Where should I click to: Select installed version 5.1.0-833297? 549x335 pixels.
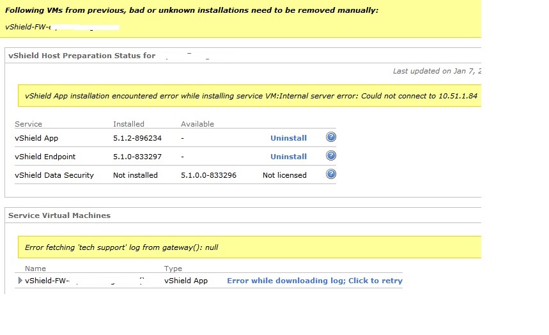click(x=137, y=157)
